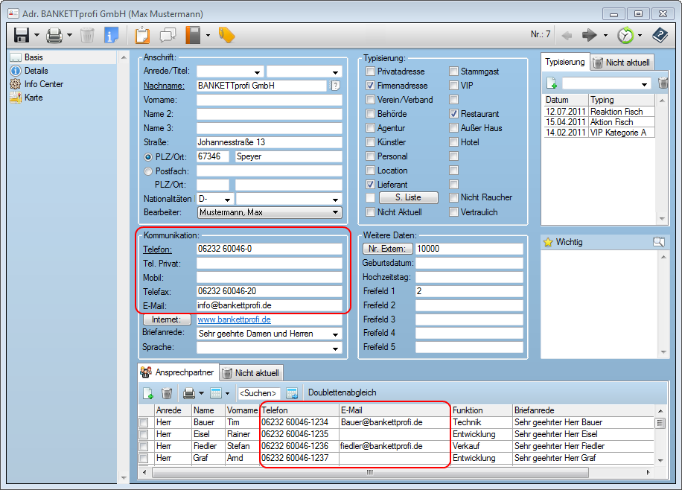Select the Postfach radio button
682x490 pixels.
click(148, 171)
